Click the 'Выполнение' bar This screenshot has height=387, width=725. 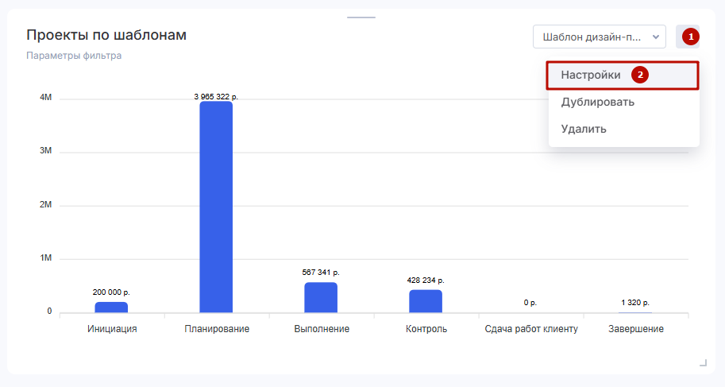click(321, 297)
